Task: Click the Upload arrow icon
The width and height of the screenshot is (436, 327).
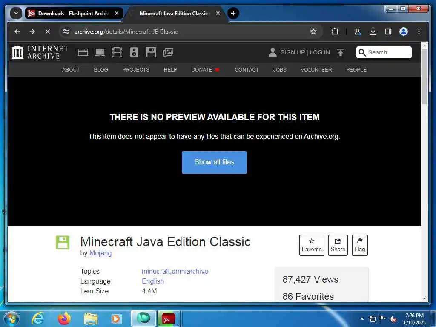Action: (x=340, y=52)
